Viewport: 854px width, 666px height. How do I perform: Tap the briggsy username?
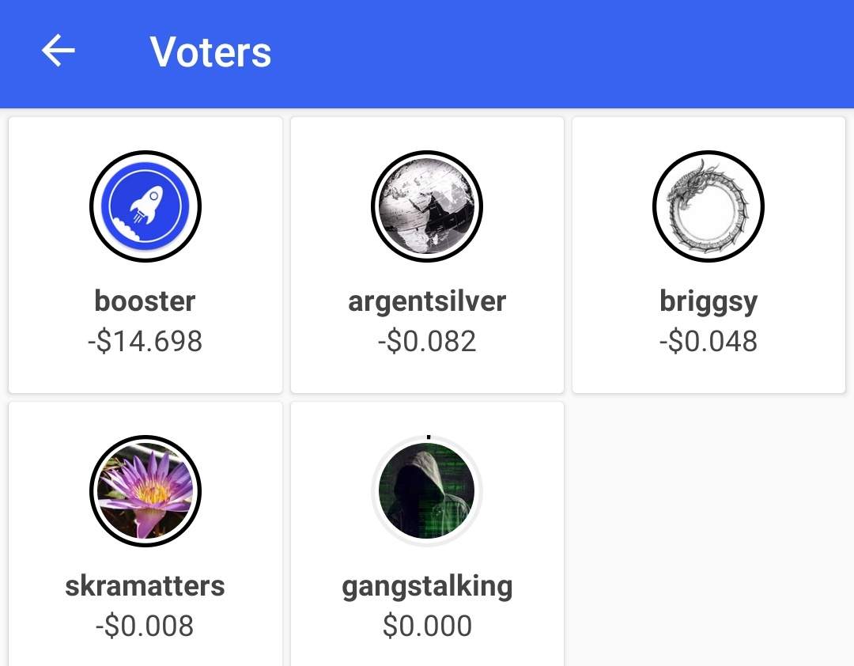point(709,301)
